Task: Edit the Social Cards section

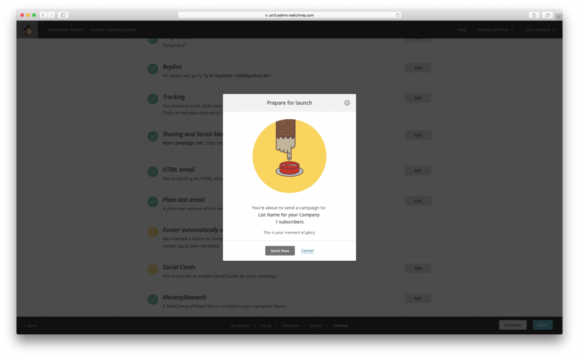Action: pos(418,268)
